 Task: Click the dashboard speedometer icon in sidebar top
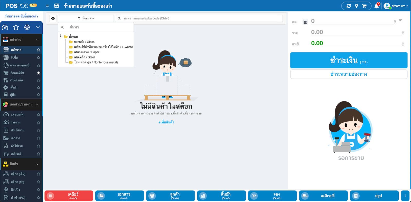(x=5, y=27)
